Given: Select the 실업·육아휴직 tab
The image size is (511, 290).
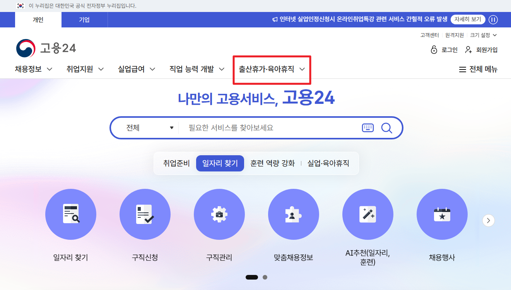Looking at the screenshot, I should coord(328,163).
